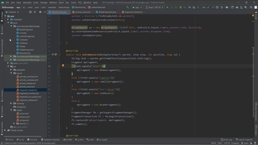Collapse the layout folder node

[x=11, y=73]
